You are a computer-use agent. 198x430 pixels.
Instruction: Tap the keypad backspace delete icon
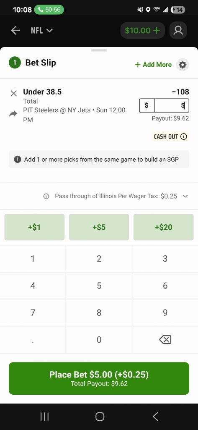coord(165,340)
